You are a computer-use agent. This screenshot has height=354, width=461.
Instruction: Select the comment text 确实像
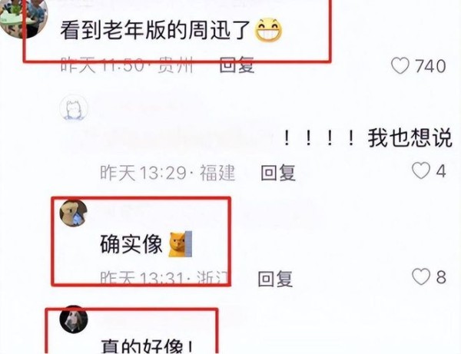[x=131, y=244]
